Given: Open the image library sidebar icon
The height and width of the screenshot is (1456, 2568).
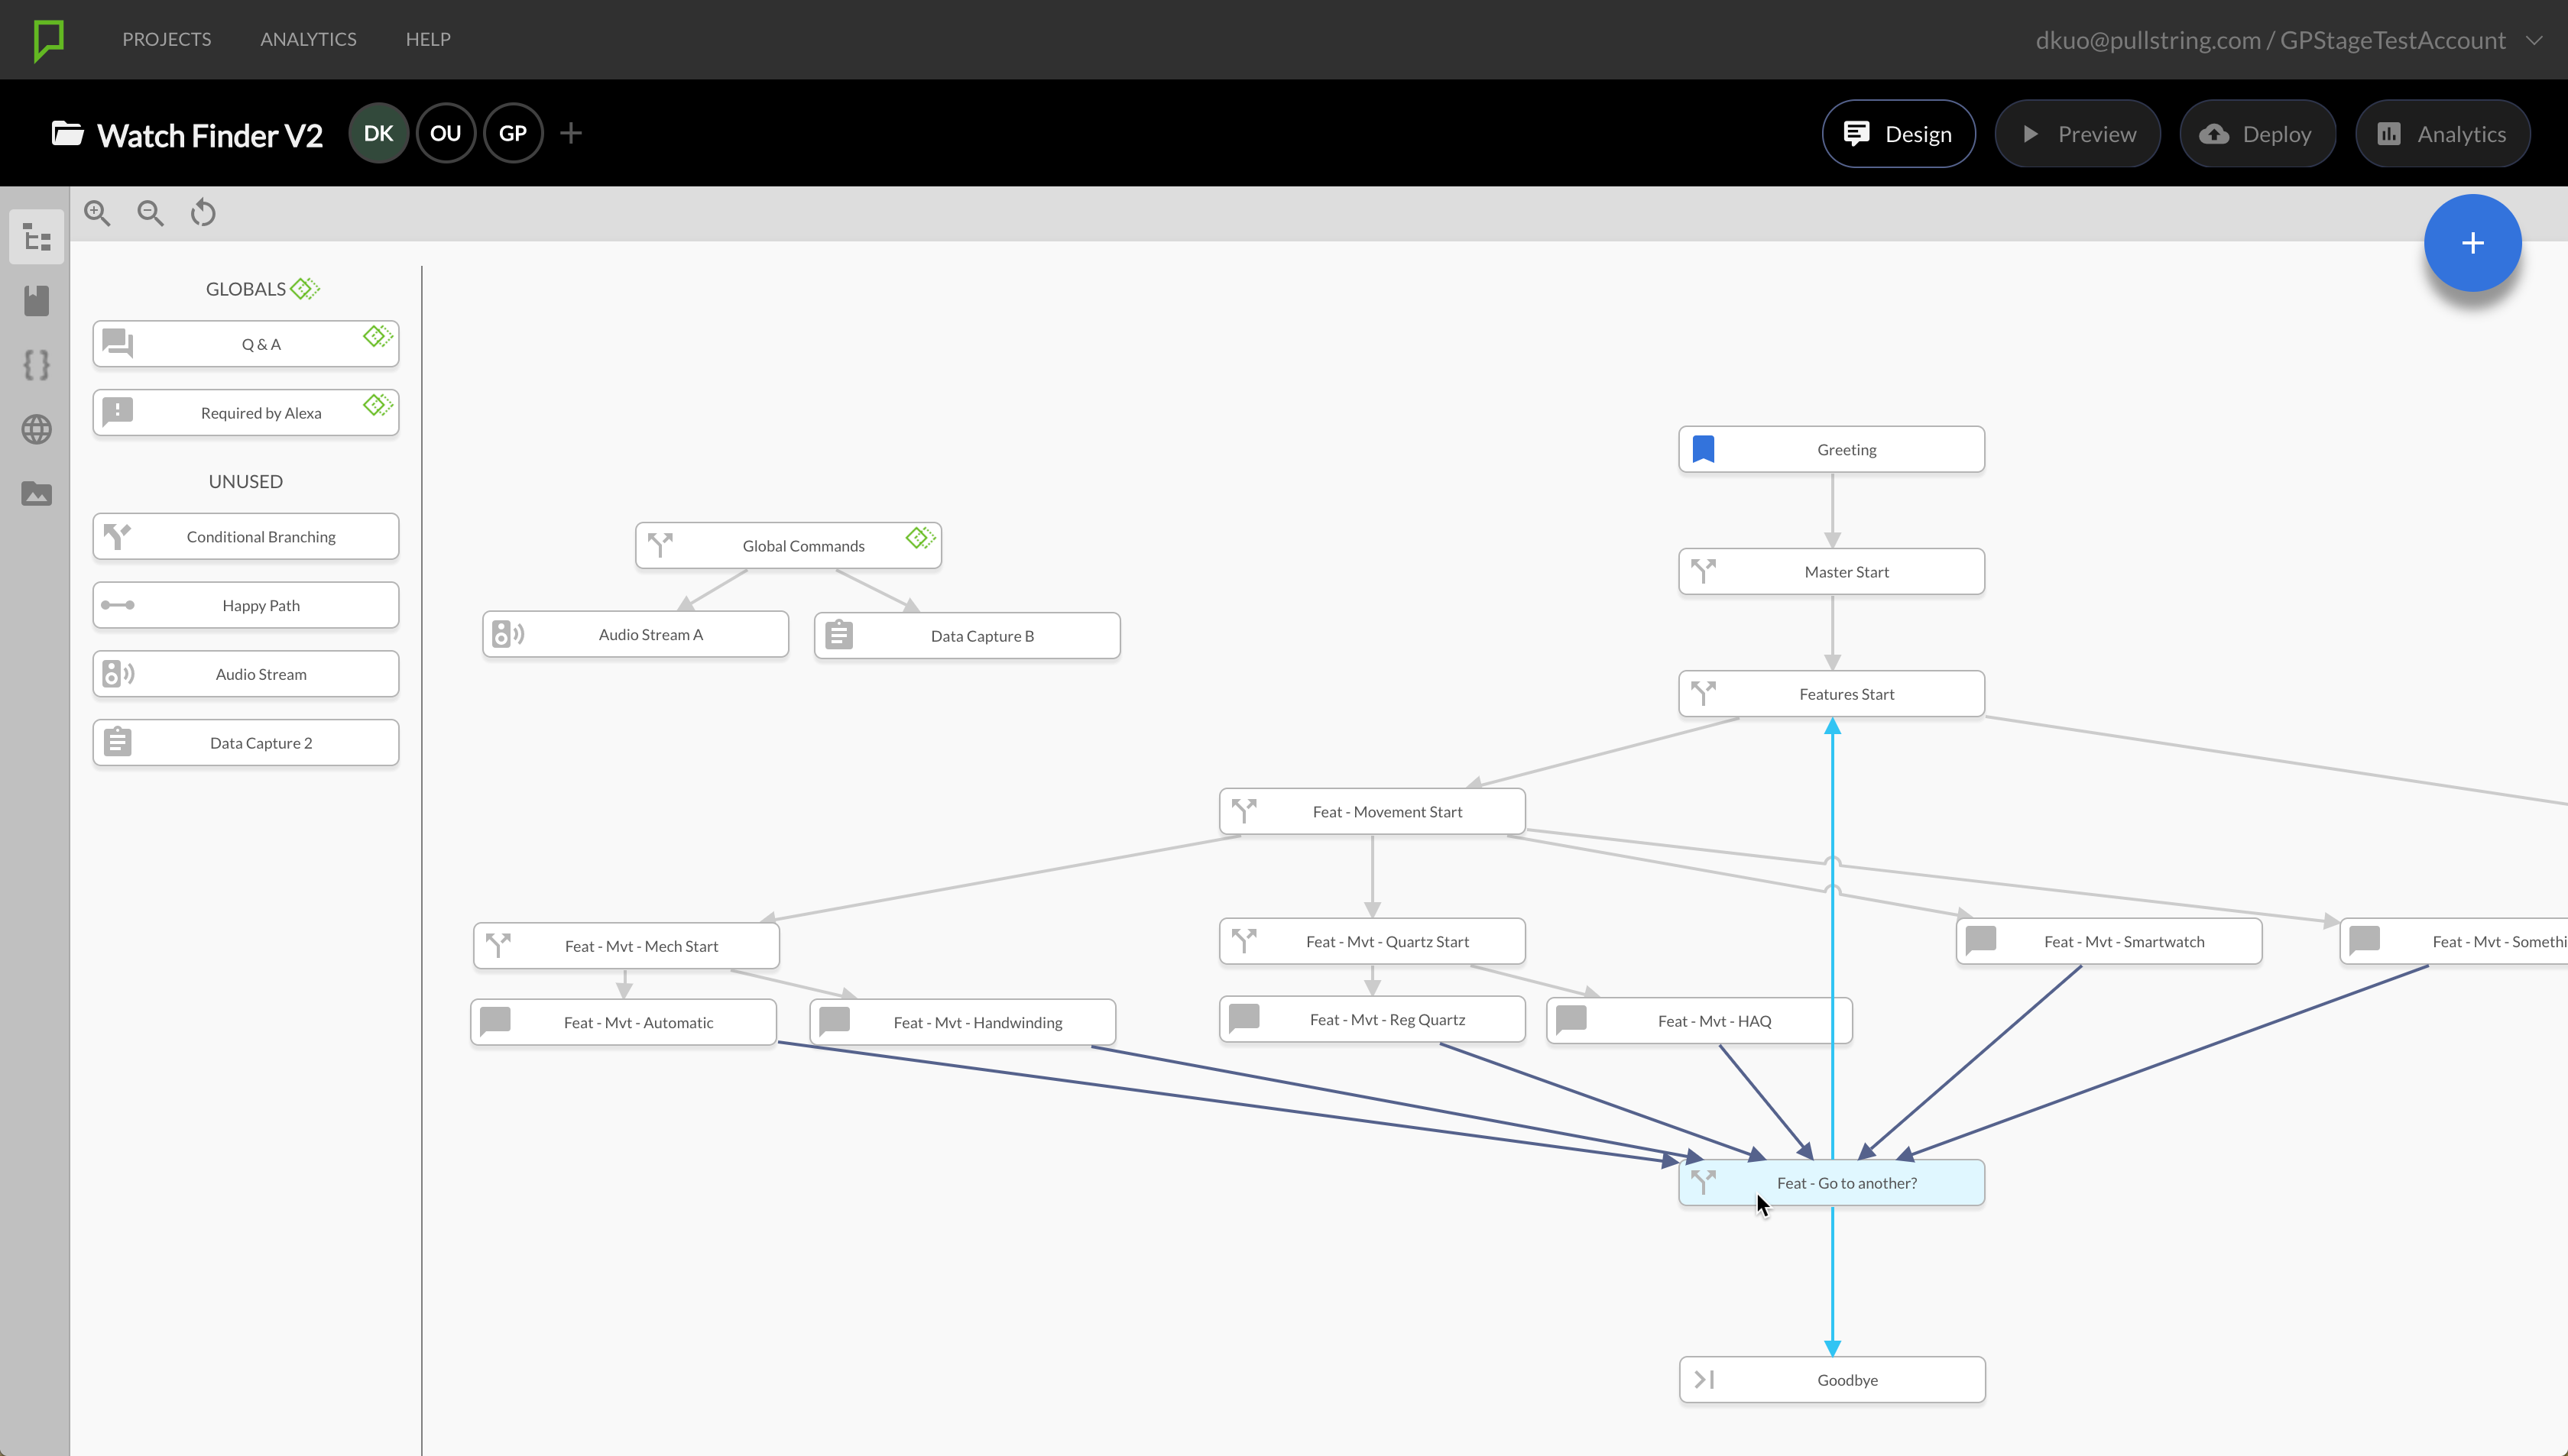Looking at the screenshot, I should (x=37, y=494).
